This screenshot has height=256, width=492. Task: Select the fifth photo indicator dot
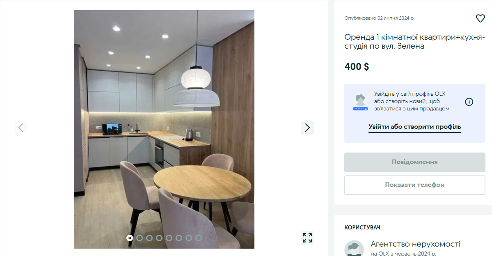coord(169,238)
